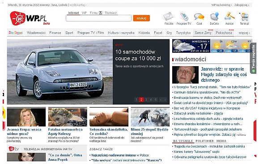Open Tragedia na ćwiczeniach news link
This screenshot has height=164, width=259.
click(209, 146)
